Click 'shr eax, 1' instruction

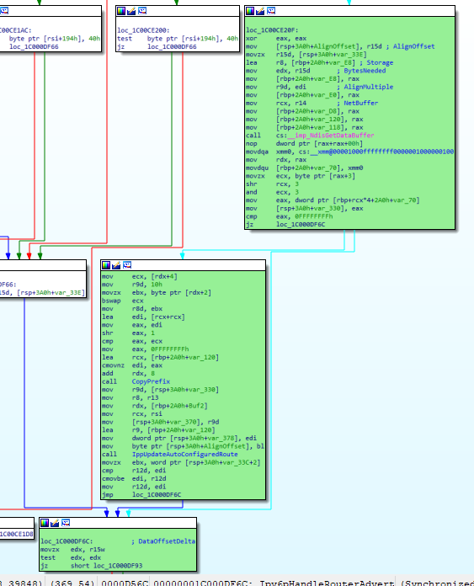128,333
